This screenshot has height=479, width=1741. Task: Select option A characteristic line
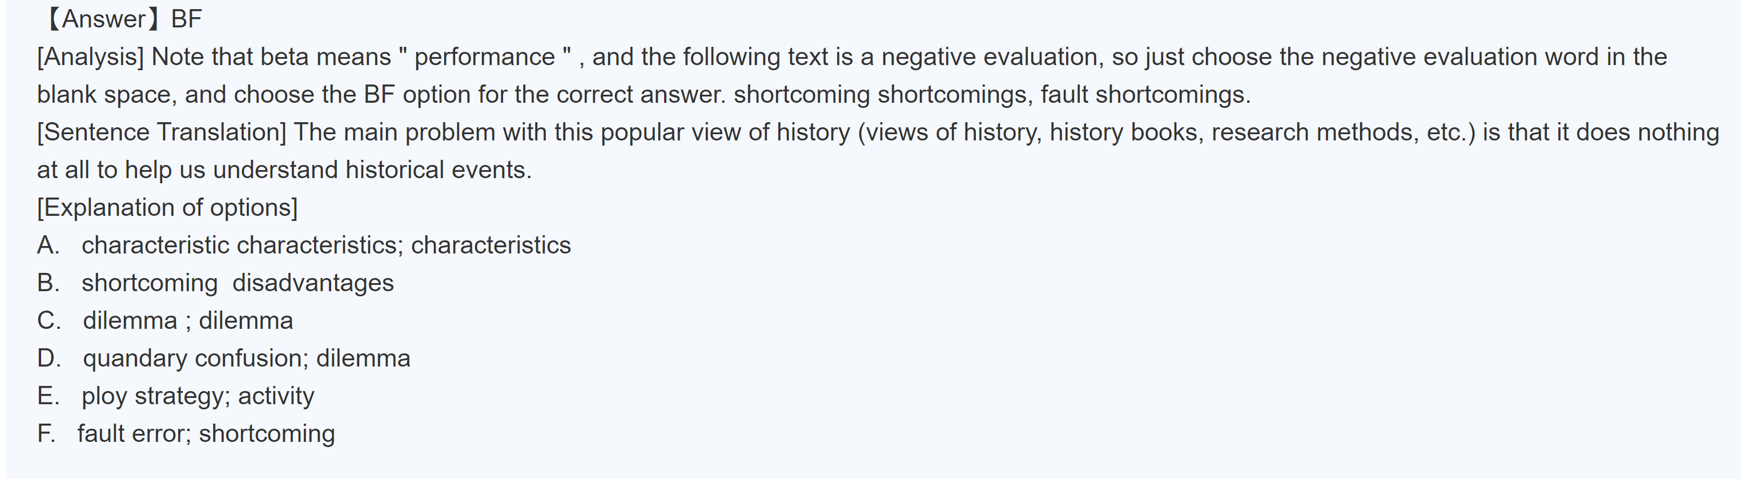tap(304, 245)
